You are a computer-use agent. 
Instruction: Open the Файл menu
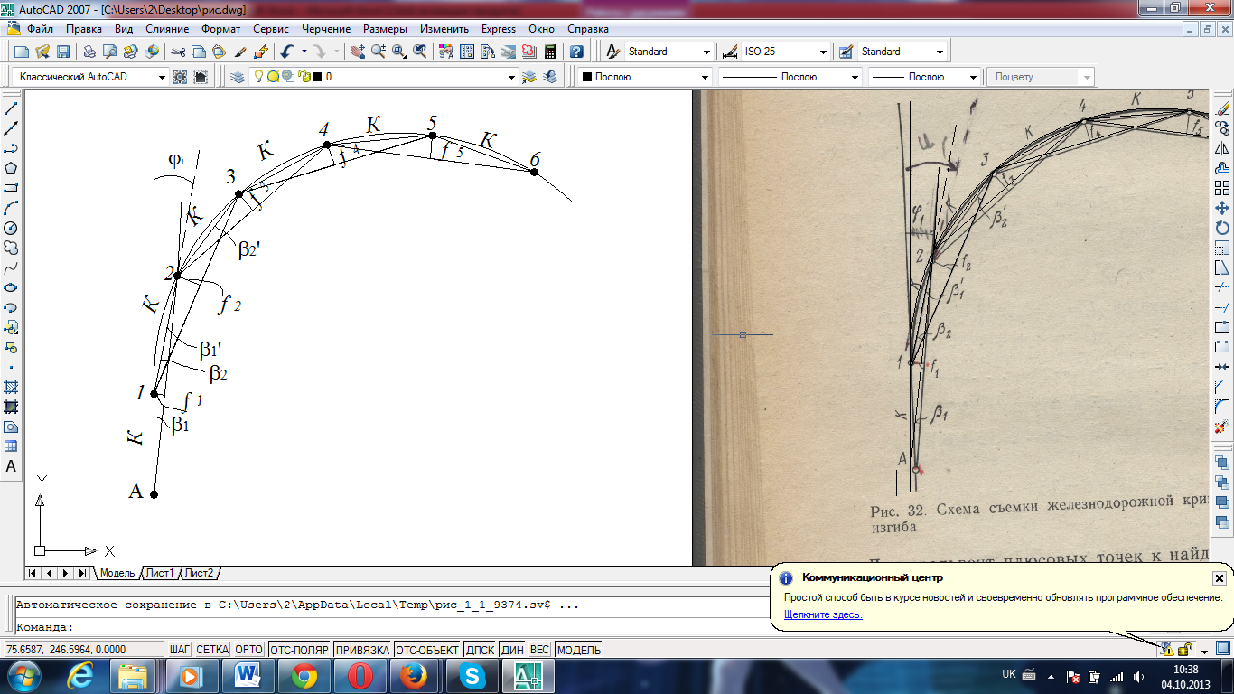41,29
